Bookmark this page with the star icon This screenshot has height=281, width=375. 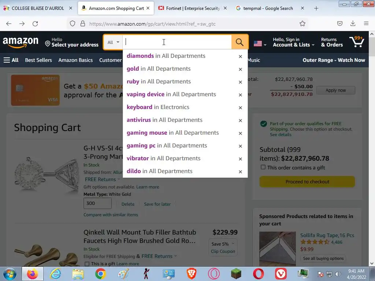point(302,24)
